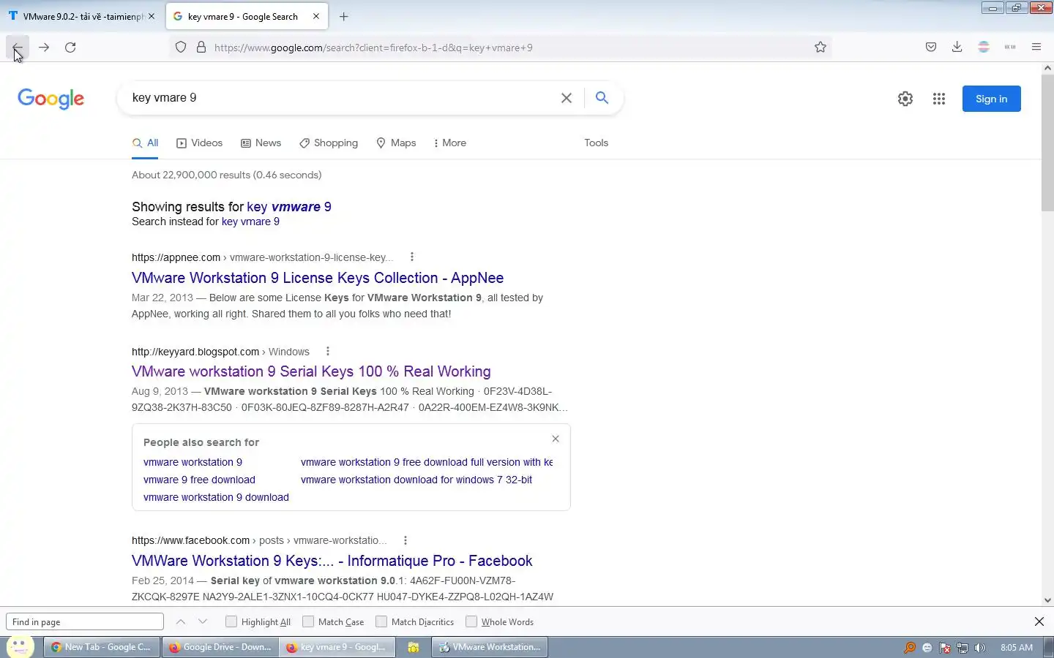Click the page's vertical scrollbar thumb
Viewport: 1054px width, 658px height.
(1047, 143)
